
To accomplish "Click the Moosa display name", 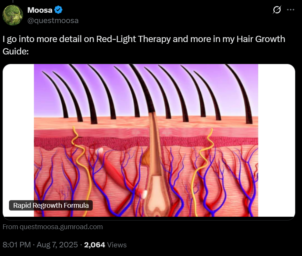I will (x=40, y=10).
